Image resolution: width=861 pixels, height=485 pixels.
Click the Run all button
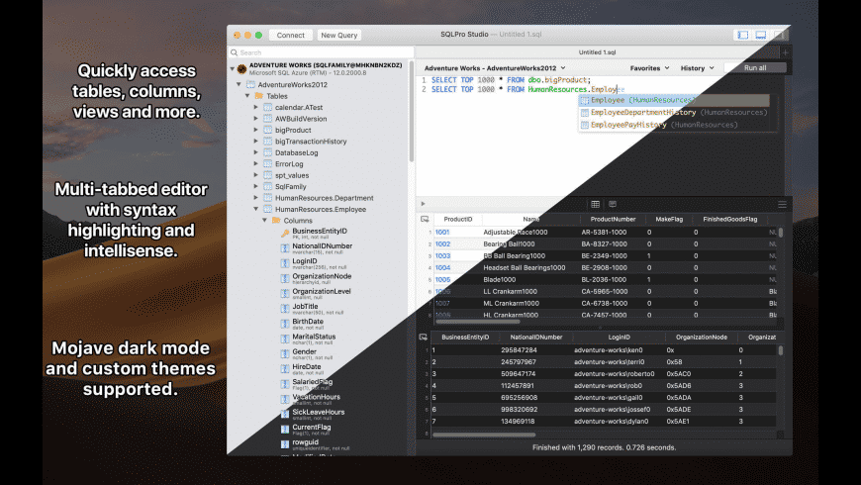[755, 67]
